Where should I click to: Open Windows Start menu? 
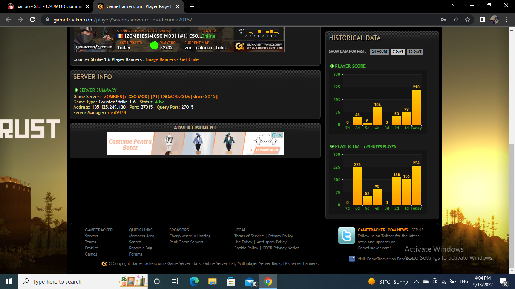(x=9, y=281)
